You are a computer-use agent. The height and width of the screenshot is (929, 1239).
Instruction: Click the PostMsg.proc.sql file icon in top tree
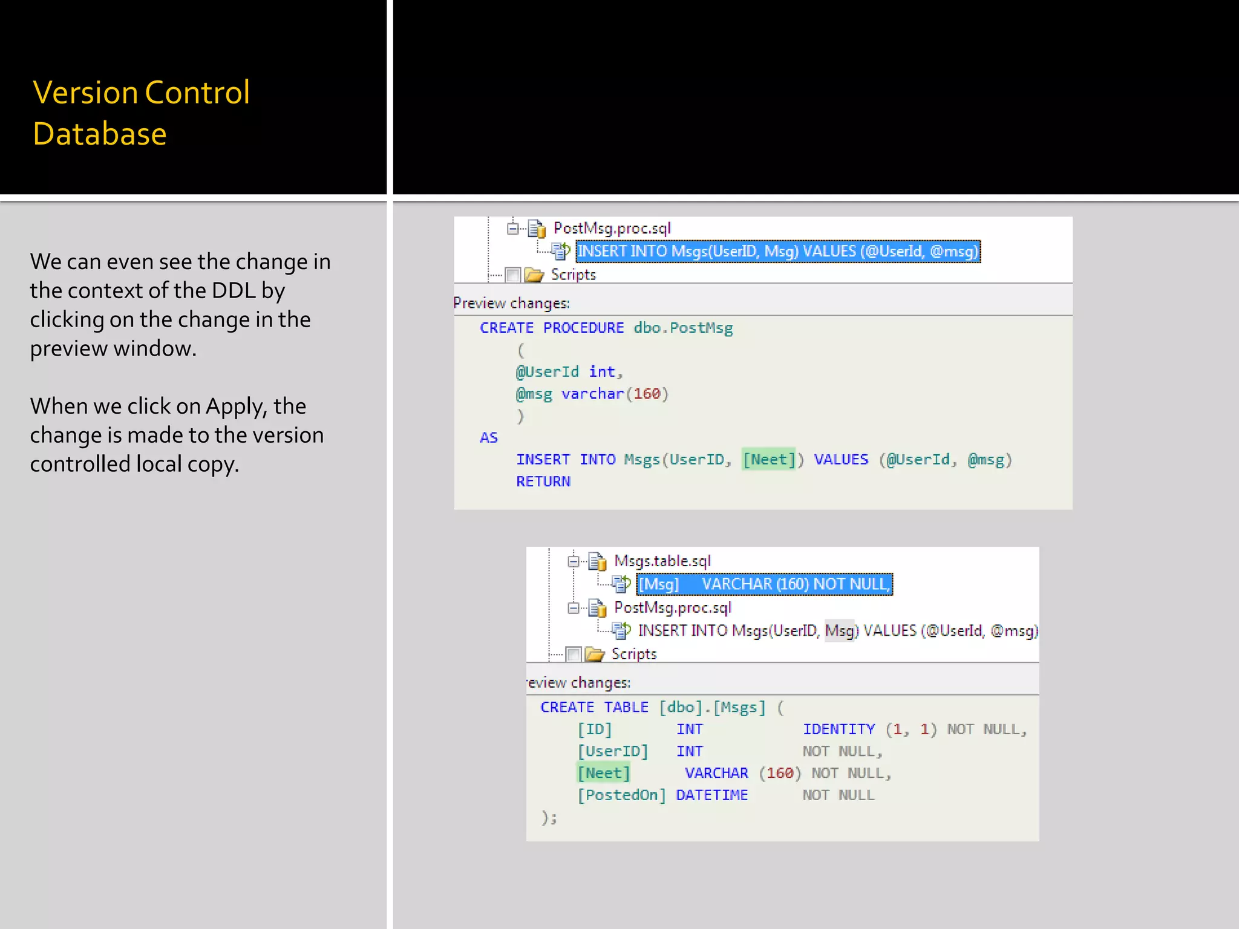click(536, 229)
